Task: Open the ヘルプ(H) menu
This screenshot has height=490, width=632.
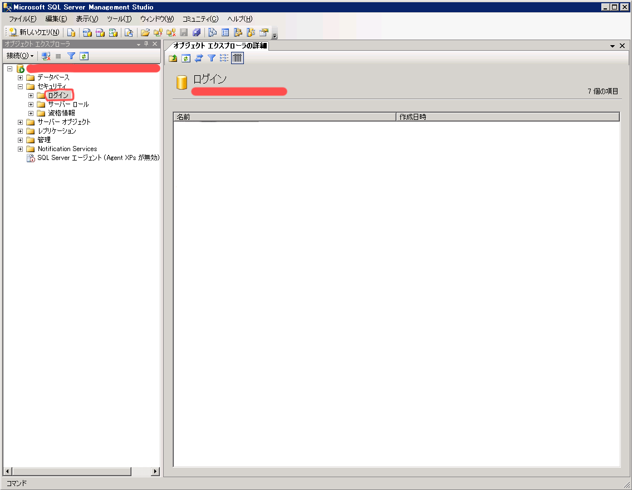Action: 240,19
